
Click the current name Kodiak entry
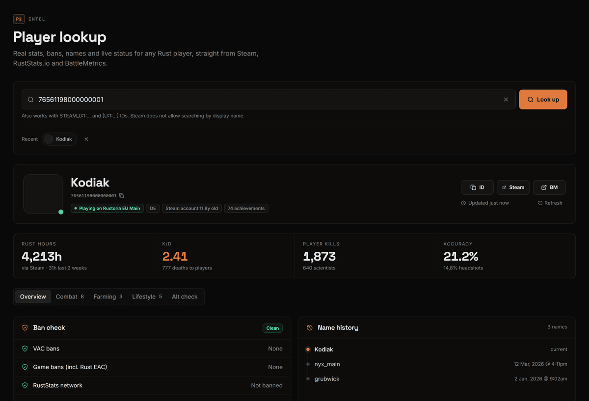324,349
